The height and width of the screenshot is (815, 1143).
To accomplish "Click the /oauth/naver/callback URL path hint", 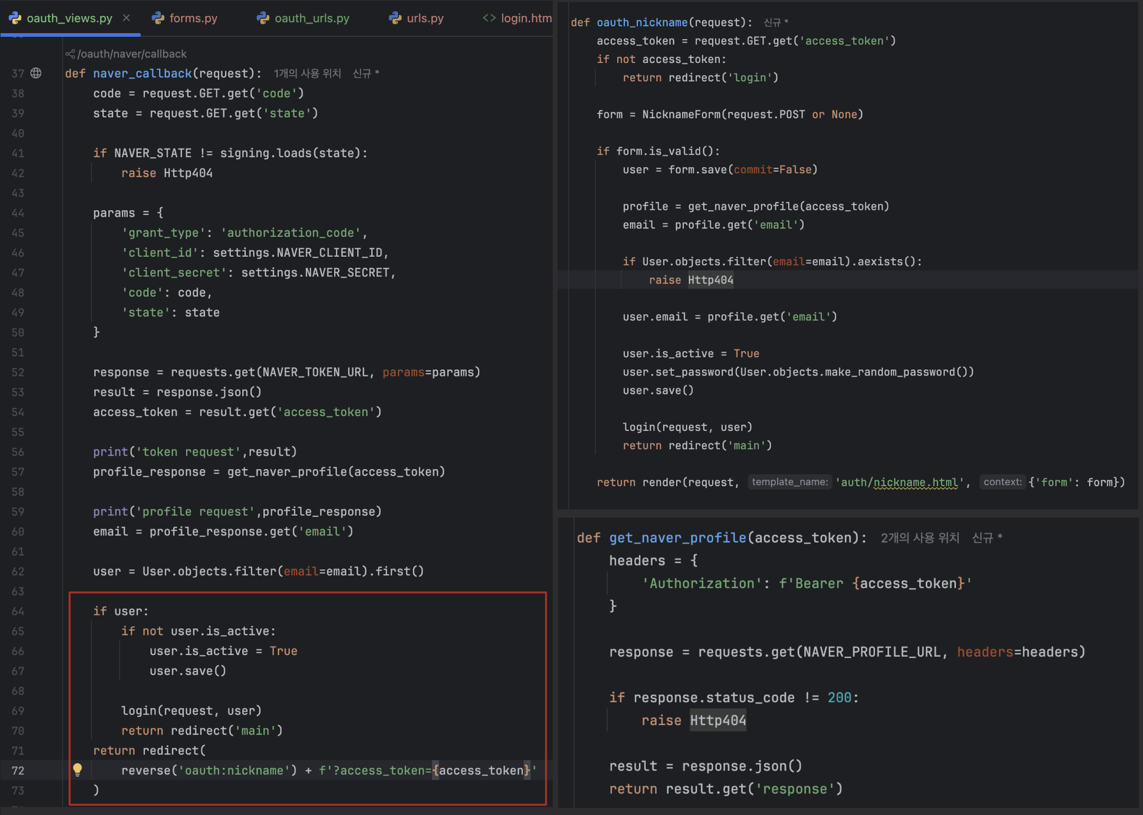I will point(132,54).
